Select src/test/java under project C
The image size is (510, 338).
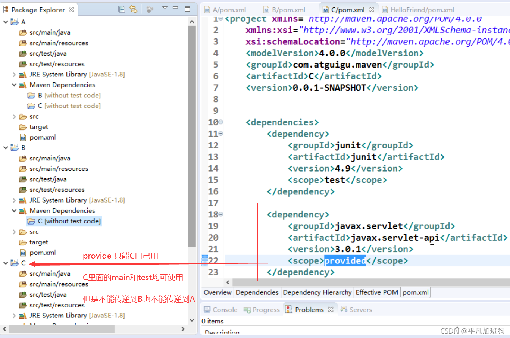pyautogui.click(x=48, y=294)
